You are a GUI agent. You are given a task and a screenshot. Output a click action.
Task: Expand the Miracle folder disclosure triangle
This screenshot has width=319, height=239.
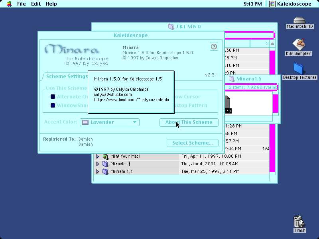[x=97, y=164]
